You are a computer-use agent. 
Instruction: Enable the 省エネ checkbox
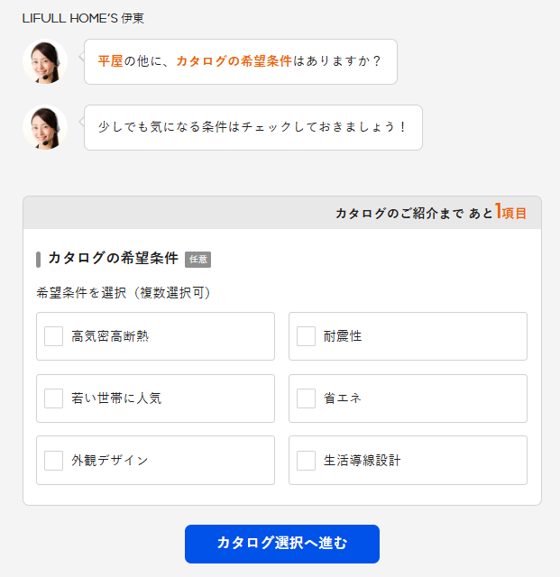[x=306, y=398]
